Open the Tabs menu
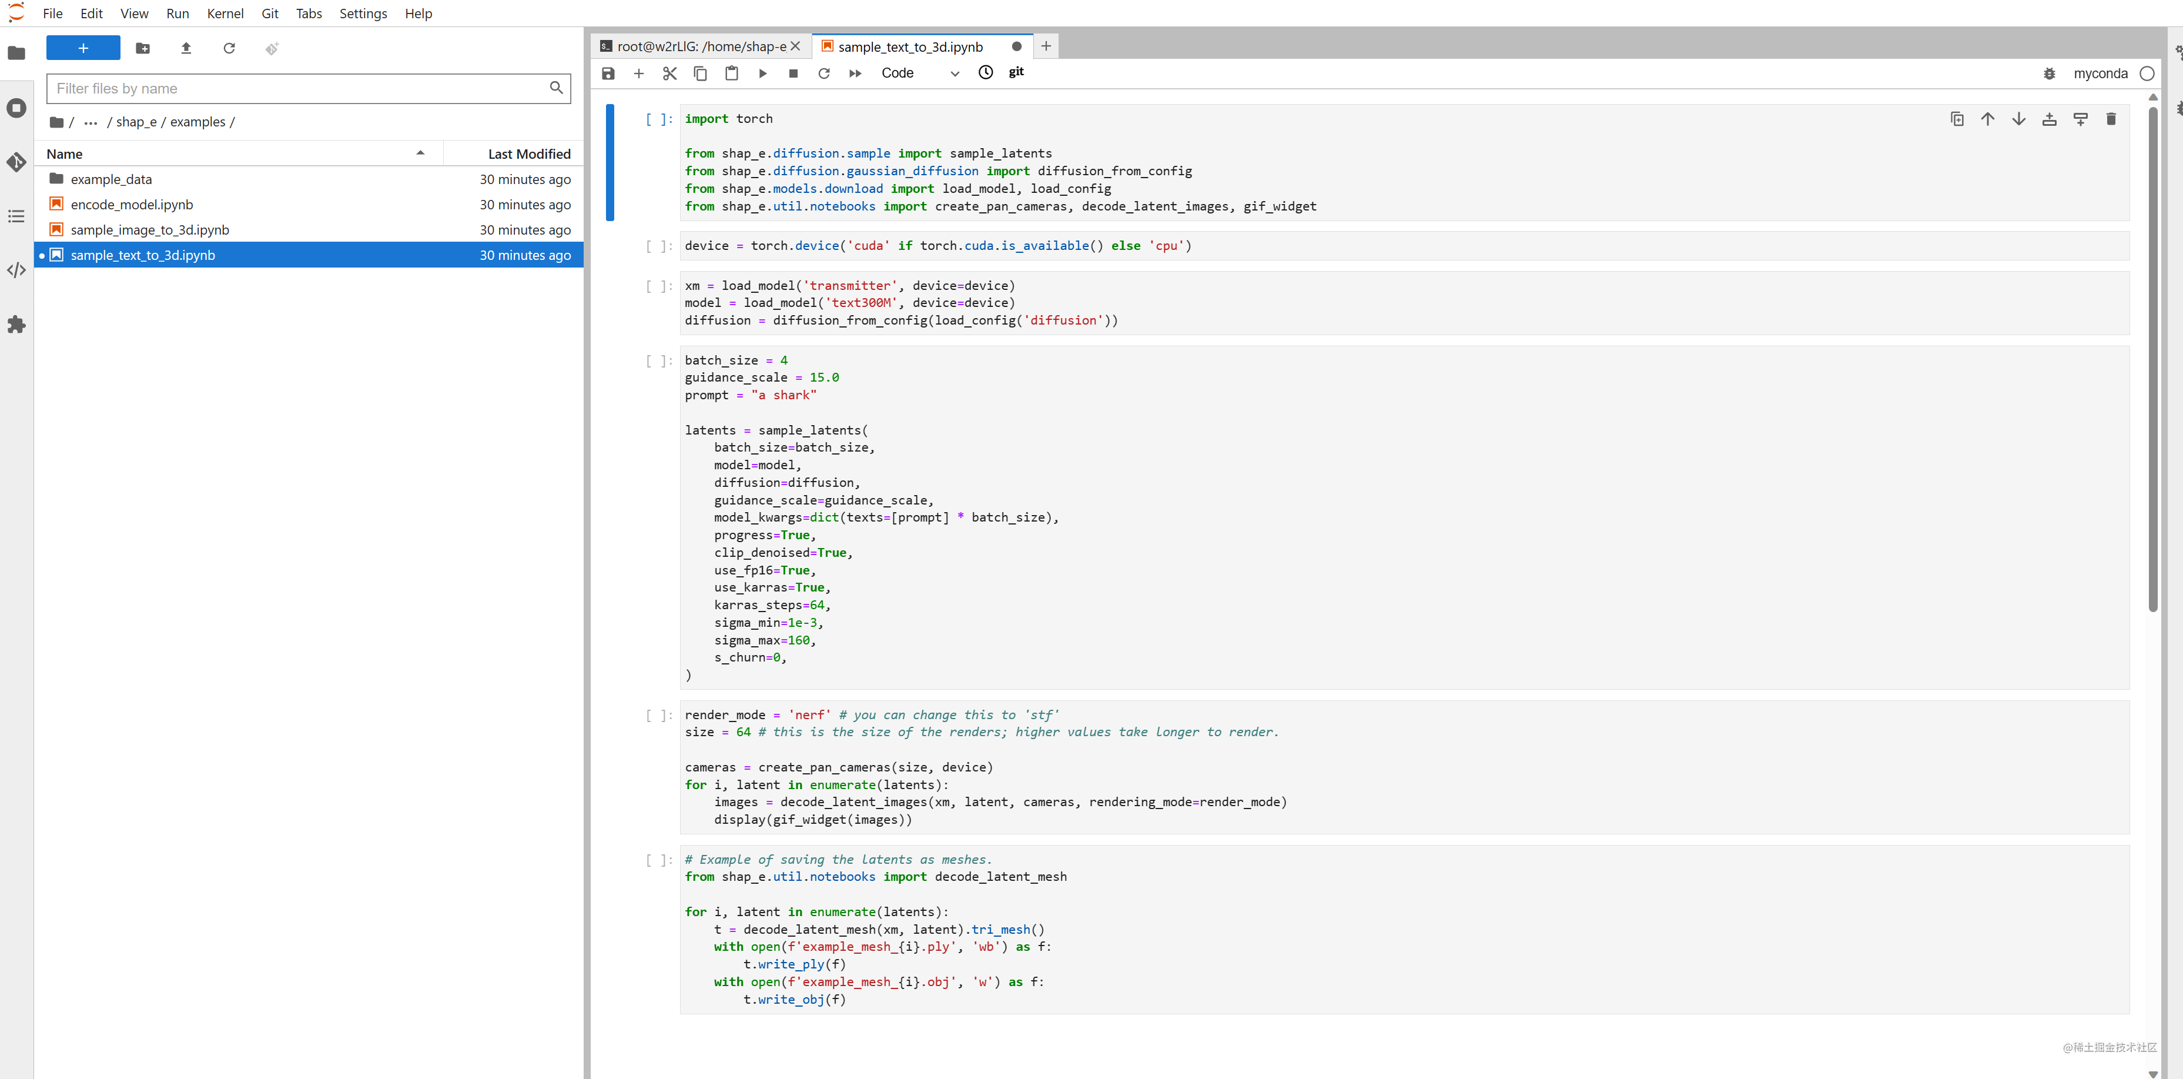 pos(309,14)
